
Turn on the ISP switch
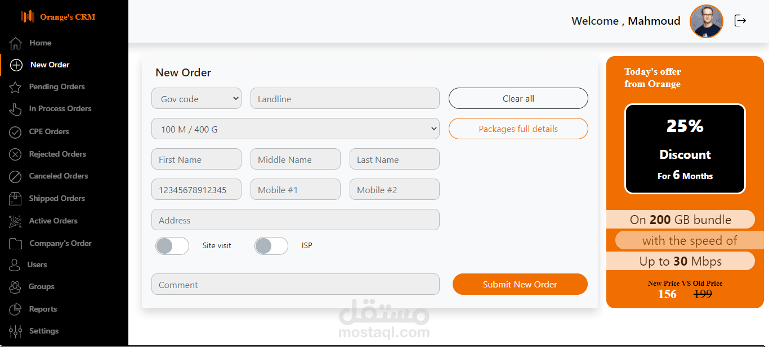point(271,246)
